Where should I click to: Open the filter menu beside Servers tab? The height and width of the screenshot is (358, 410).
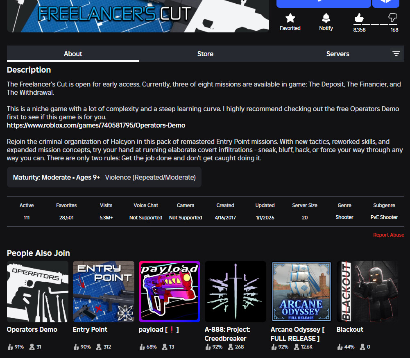tap(396, 54)
